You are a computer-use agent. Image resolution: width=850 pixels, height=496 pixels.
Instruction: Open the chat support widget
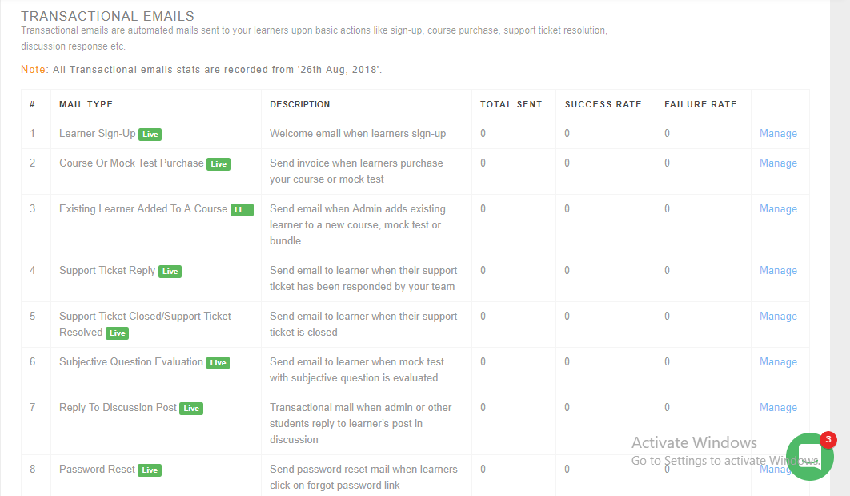coord(810,458)
